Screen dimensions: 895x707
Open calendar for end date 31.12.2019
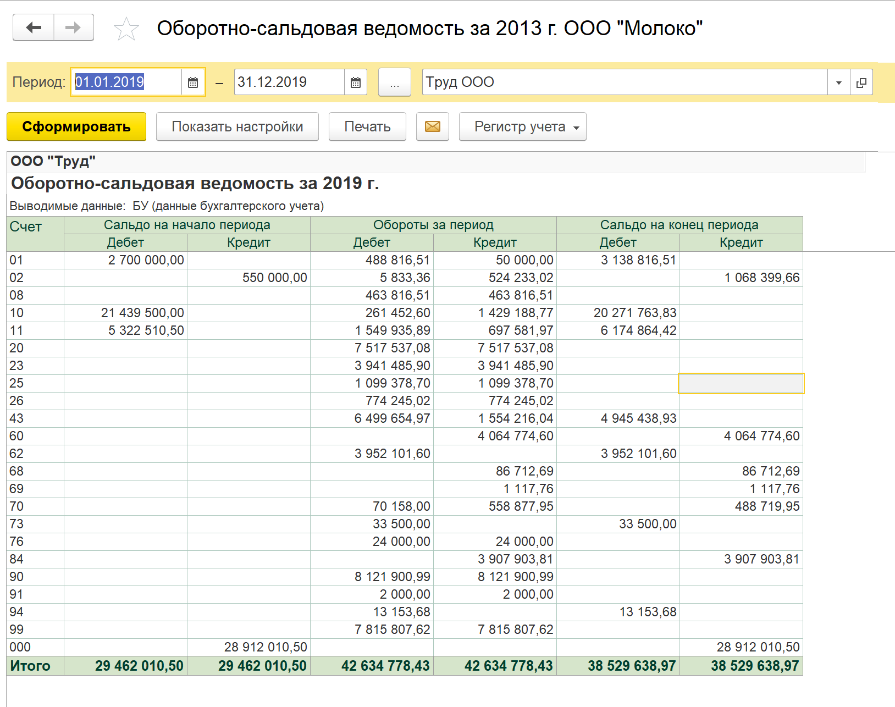click(356, 82)
